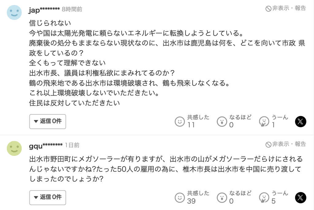Click the うーん thinking icon on gqu's comment
The image size is (314, 210).
(264, 197)
